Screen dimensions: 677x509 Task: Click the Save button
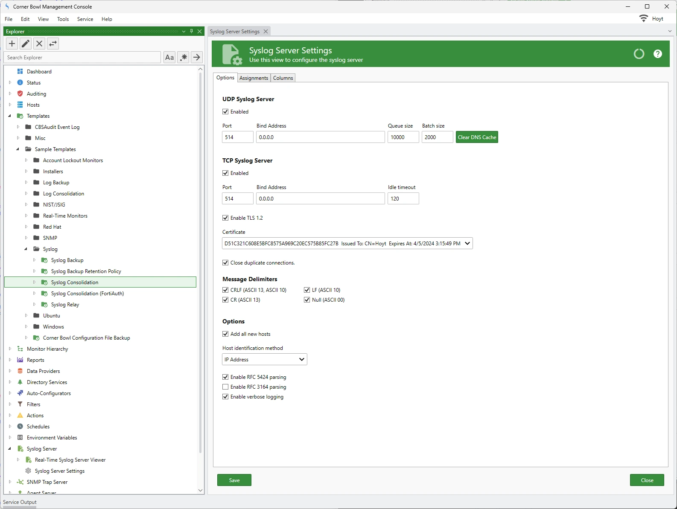click(234, 480)
